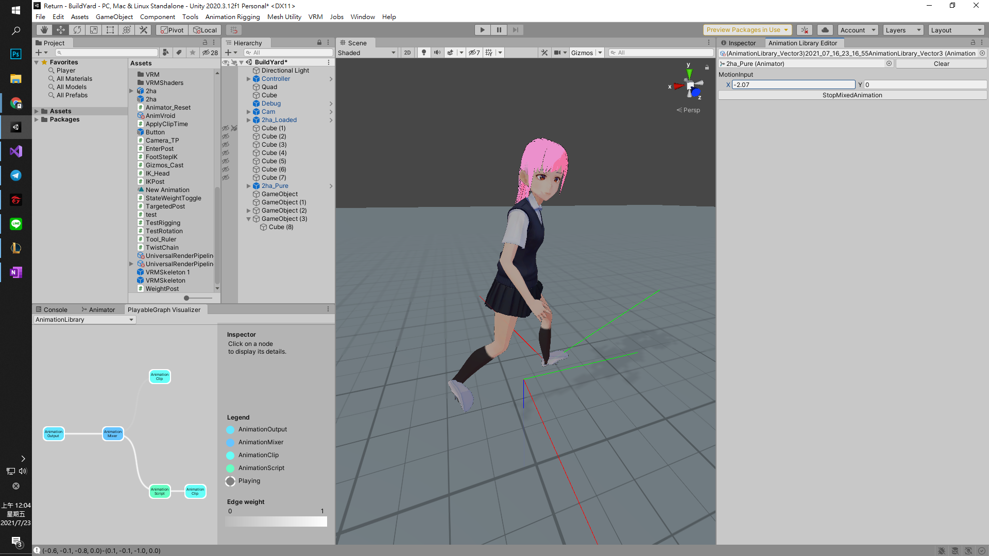Open Photoshop from the taskbar

(x=15, y=54)
